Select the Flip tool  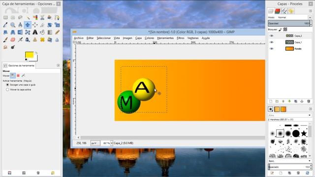pos(20,32)
